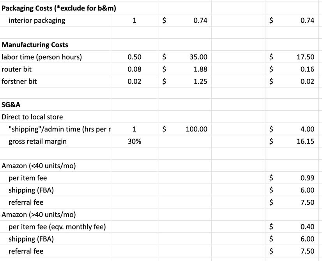The height and width of the screenshot is (261, 322).
Task: Select the "router bit" label cell
Action: (17, 69)
